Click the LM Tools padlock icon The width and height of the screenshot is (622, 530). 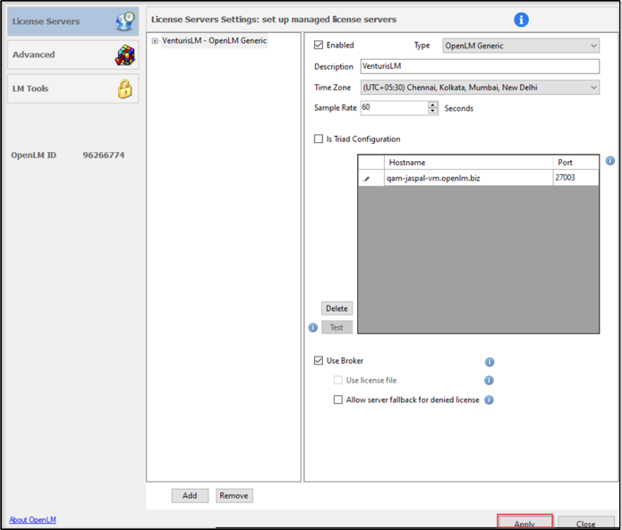pyautogui.click(x=124, y=88)
